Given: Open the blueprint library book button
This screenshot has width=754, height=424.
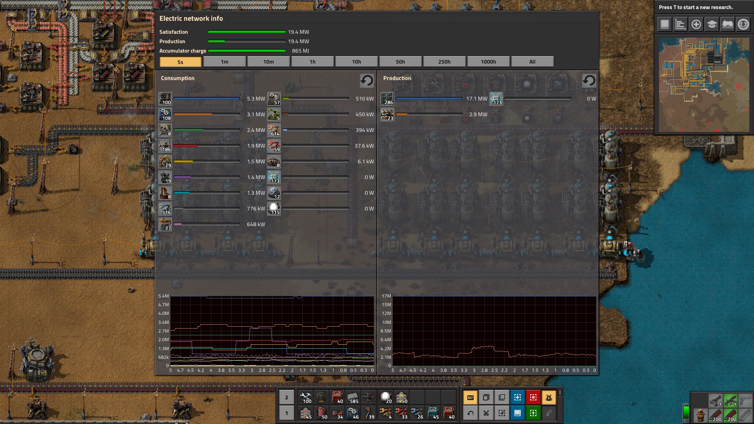Looking at the screenshot, I should coord(664,24).
